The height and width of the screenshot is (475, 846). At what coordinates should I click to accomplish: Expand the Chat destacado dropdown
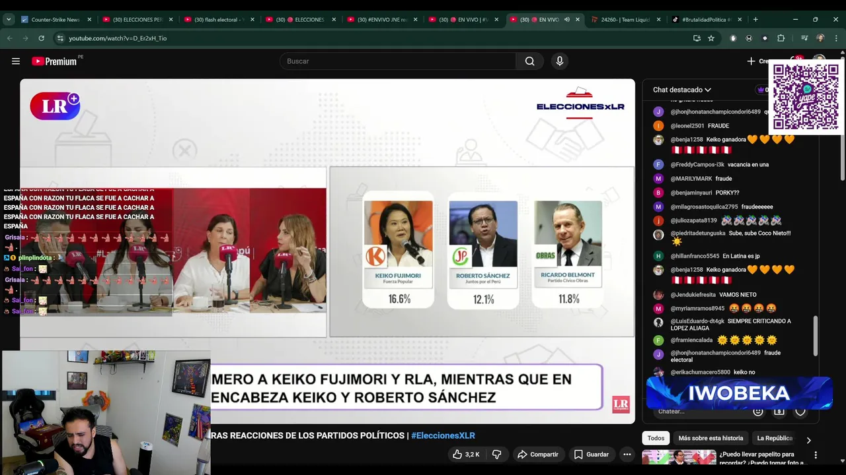coord(682,90)
